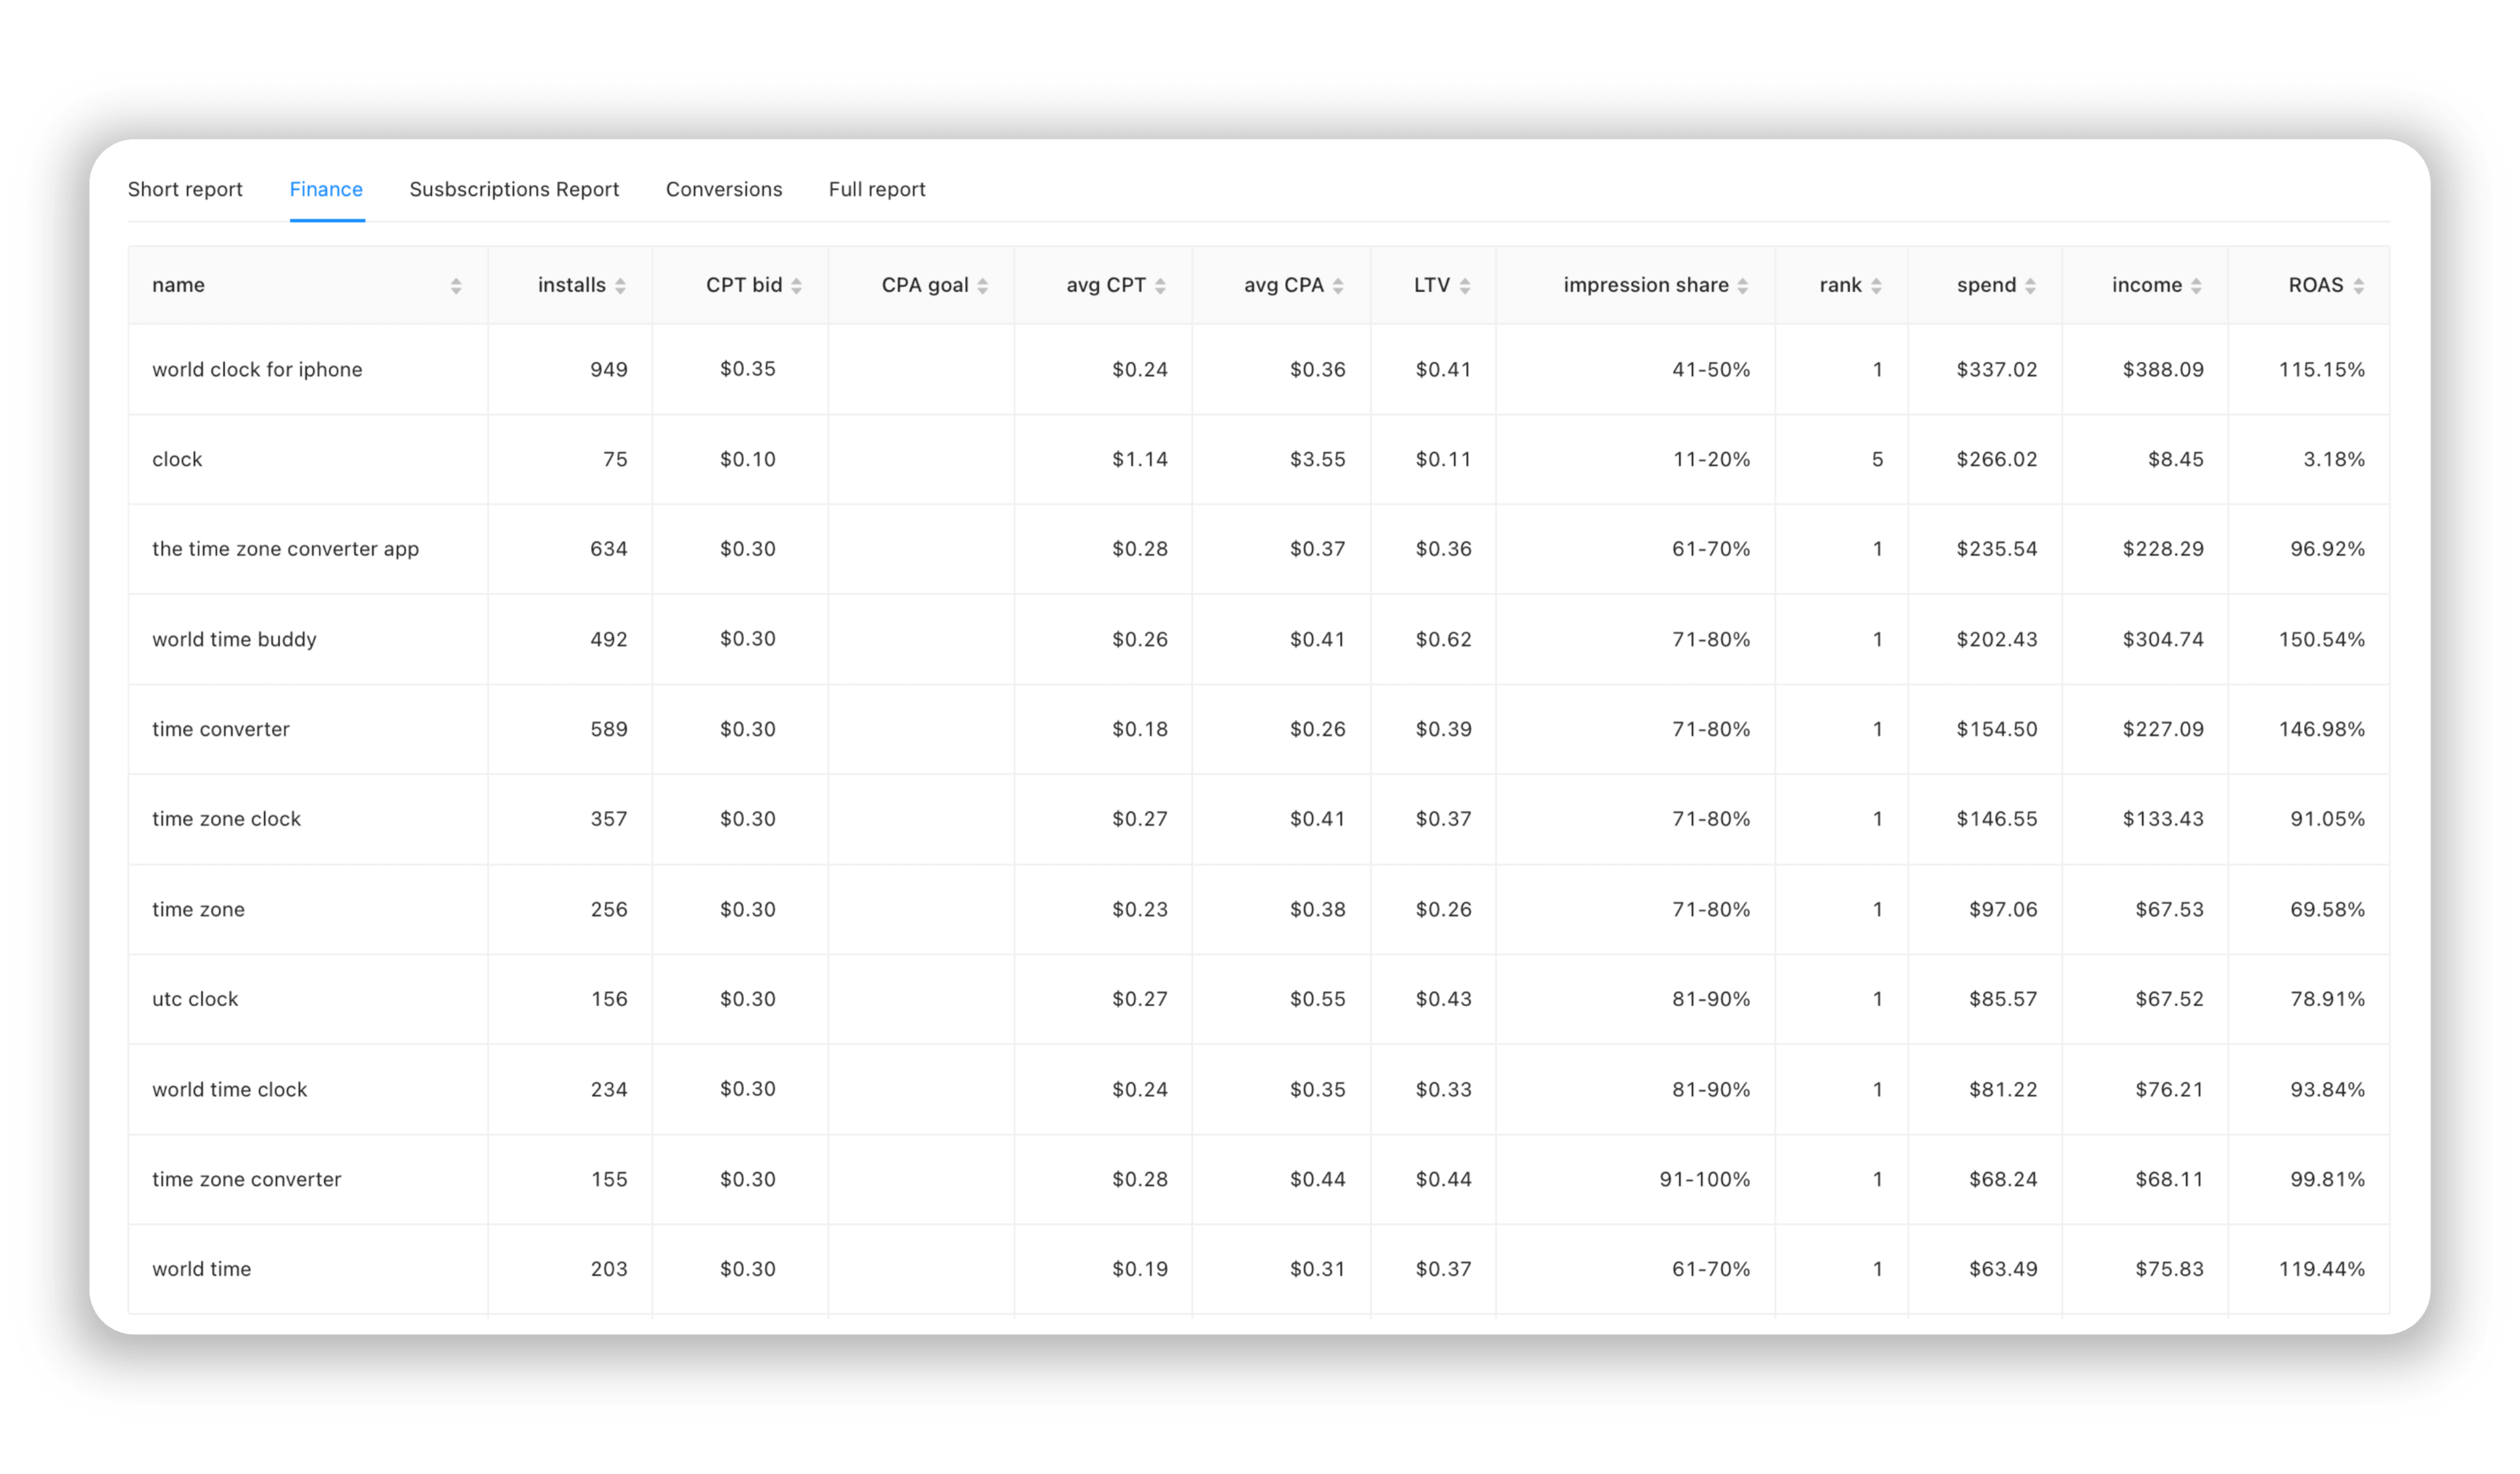Click the 'time zone' keyword name
2520x1474 pixels.
[x=198, y=909]
